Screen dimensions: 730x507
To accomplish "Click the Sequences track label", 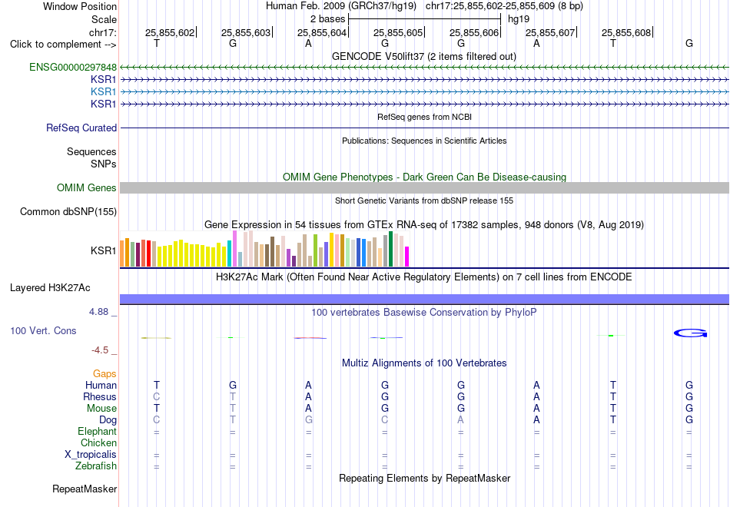I will pos(91,152).
